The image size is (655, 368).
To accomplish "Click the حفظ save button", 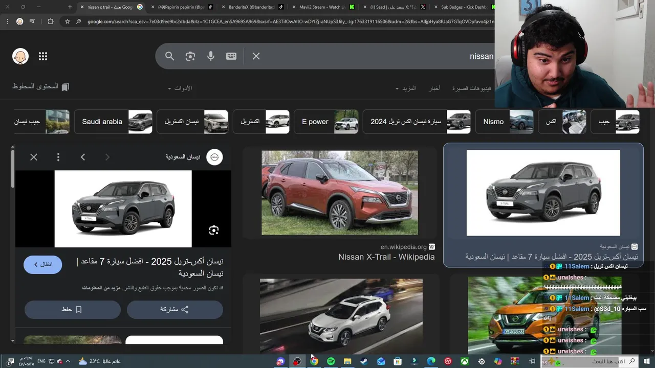I will tap(72, 310).
